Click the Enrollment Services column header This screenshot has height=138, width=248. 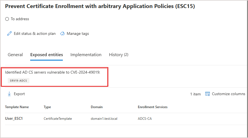153,107
